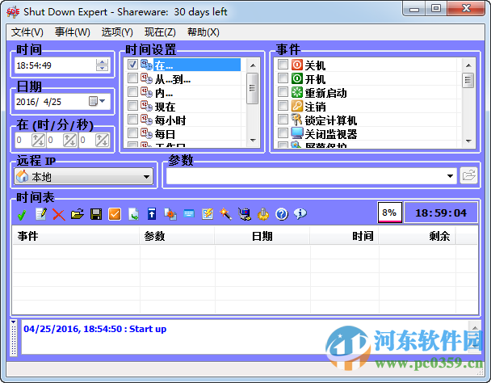
Task: Enable the 重新启动 event checkbox
Action: [x=283, y=92]
